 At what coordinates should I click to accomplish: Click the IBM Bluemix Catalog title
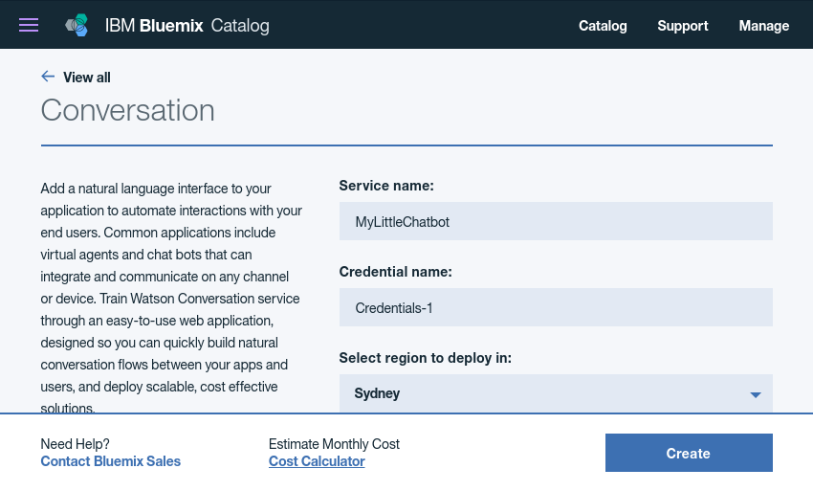(x=187, y=26)
